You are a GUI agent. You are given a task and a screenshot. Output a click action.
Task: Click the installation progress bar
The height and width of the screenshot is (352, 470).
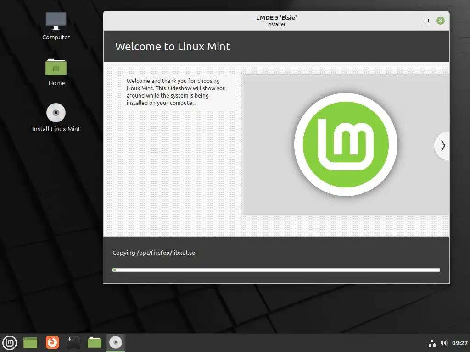pos(276,270)
